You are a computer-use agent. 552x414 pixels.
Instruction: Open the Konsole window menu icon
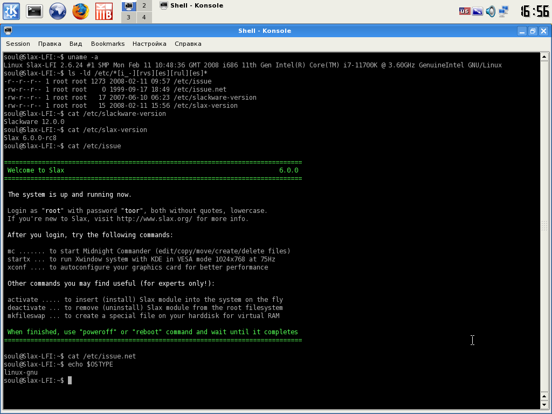point(8,31)
